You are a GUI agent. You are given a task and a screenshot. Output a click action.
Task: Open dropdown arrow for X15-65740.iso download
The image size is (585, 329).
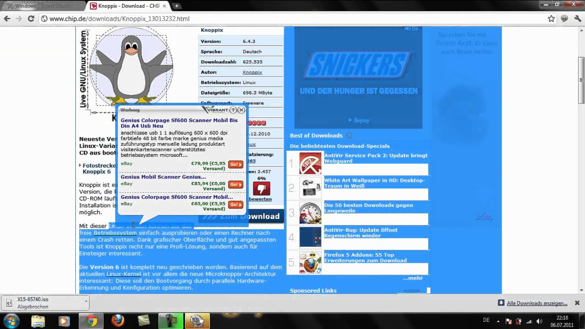pyautogui.click(x=86, y=302)
